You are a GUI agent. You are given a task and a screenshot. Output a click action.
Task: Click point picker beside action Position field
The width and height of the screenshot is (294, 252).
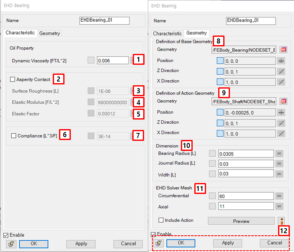click(x=281, y=112)
